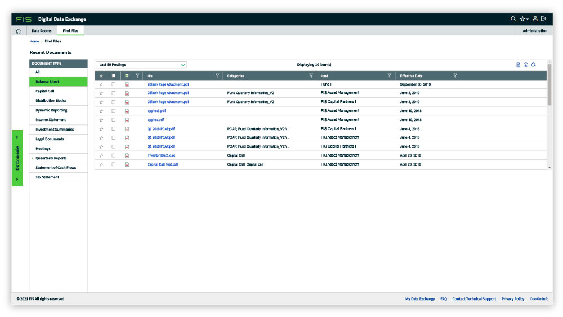Click the user profile icon
The height and width of the screenshot is (317, 563).
click(535, 19)
